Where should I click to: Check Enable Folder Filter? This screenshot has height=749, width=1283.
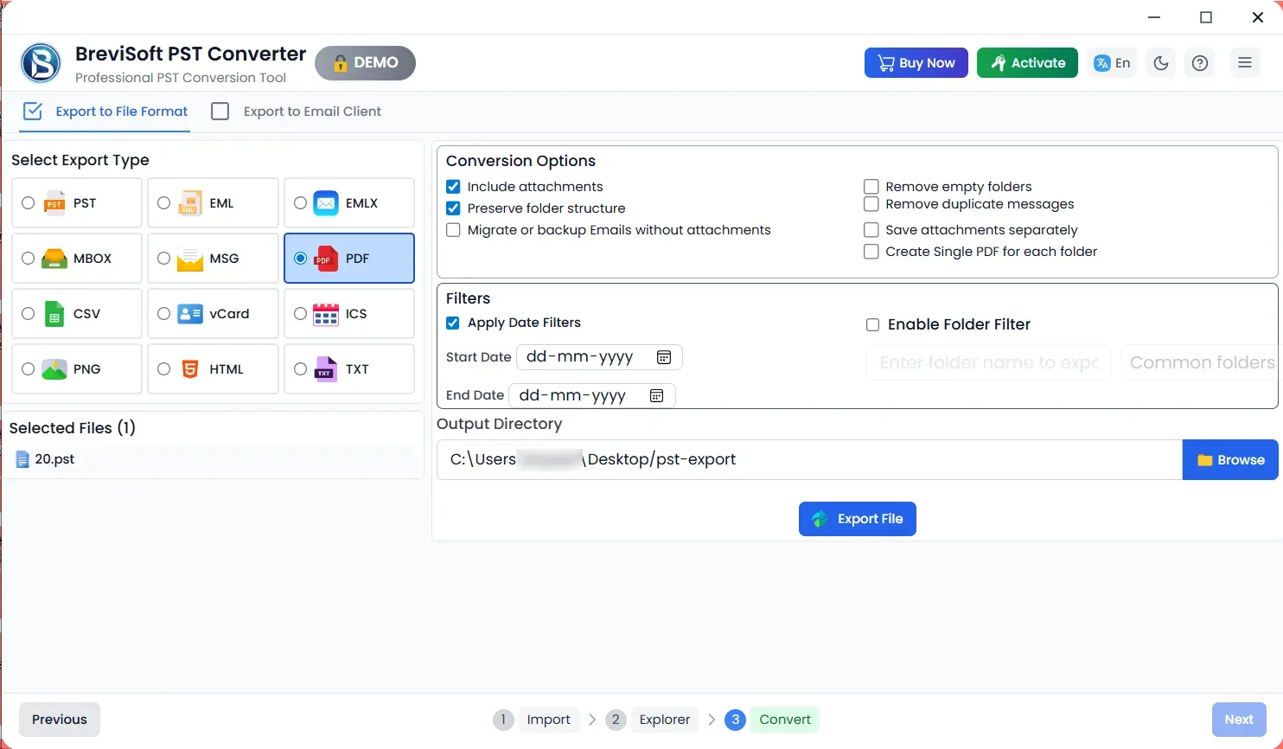[872, 324]
